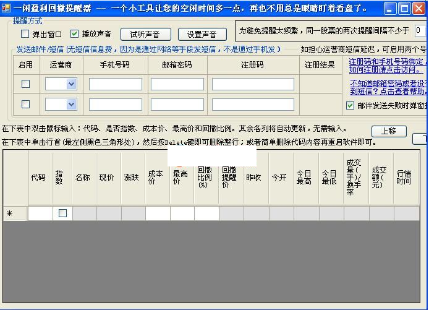The image size is (429, 310).
Task: Click the 代码 cell in new row
Action: 40,213
